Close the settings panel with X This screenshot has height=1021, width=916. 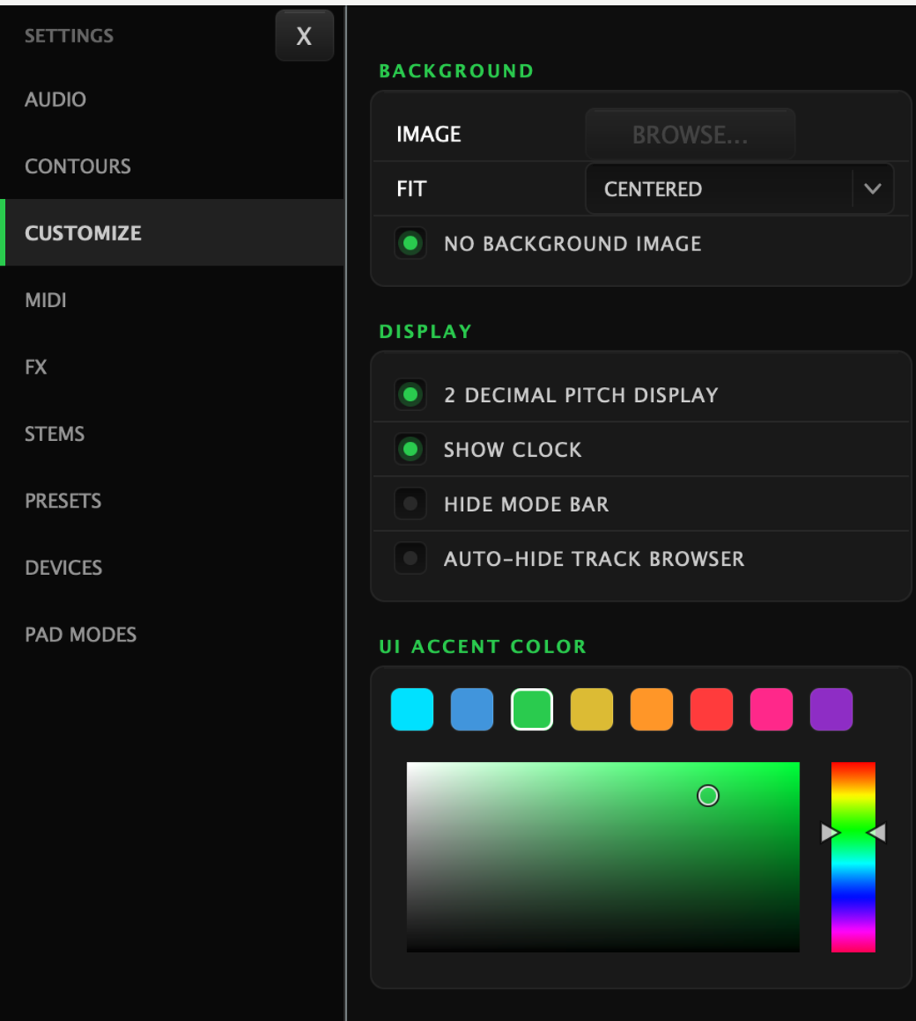click(304, 36)
